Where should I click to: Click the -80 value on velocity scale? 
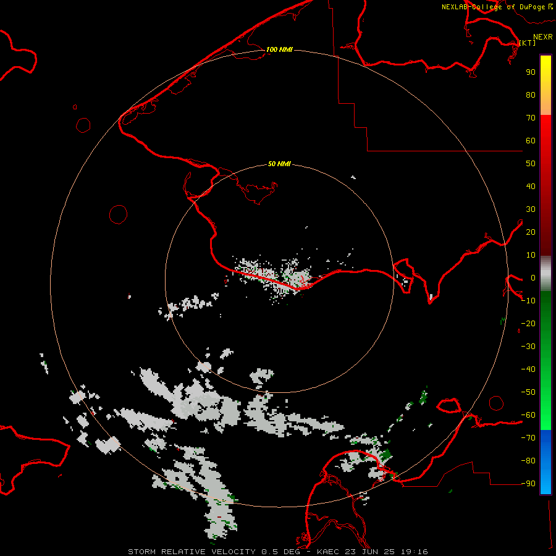point(528,461)
